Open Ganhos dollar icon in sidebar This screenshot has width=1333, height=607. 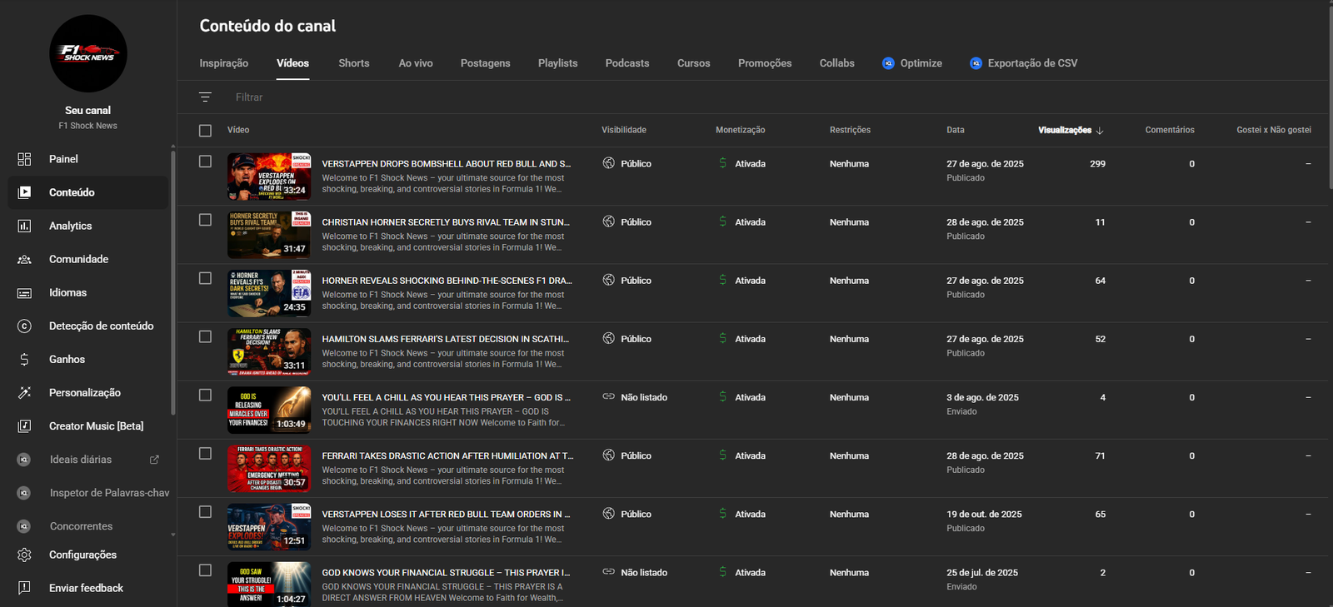pos(24,359)
